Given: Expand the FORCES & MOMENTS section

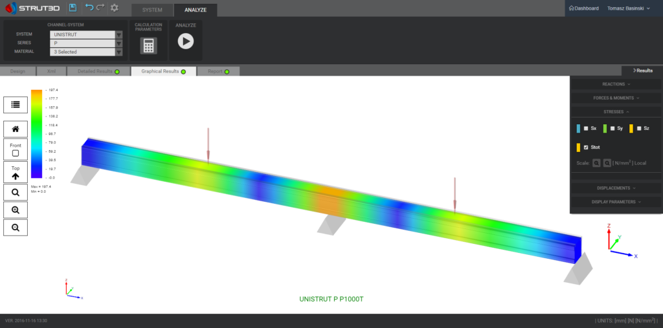Looking at the screenshot, I should [616, 98].
